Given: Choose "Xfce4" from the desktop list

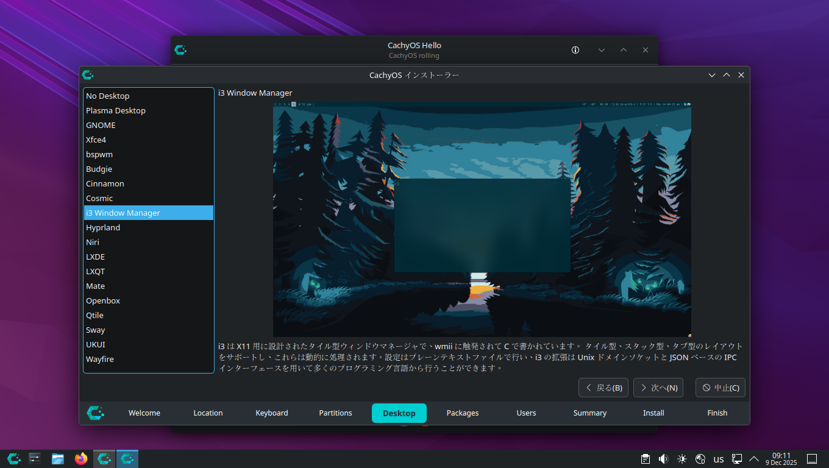Looking at the screenshot, I should click(149, 140).
